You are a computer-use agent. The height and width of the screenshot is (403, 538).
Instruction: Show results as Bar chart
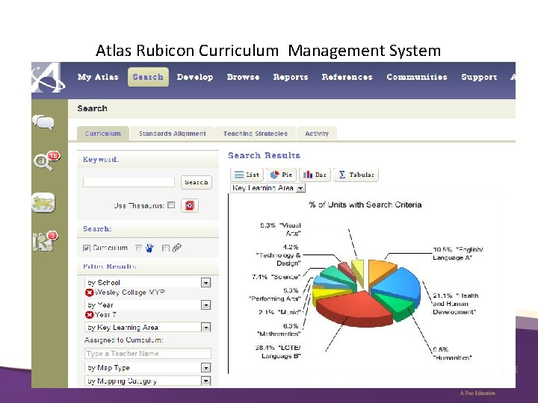[x=315, y=175]
